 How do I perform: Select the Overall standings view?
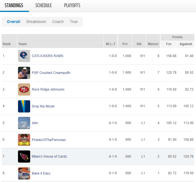[14, 22]
